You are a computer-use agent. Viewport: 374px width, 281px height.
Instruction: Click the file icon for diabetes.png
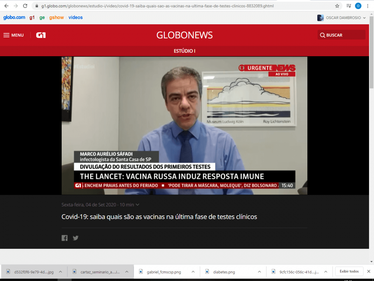click(207, 272)
